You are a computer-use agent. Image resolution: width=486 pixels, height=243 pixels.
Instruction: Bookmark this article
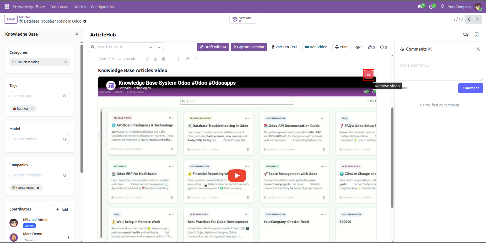[477, 35]
